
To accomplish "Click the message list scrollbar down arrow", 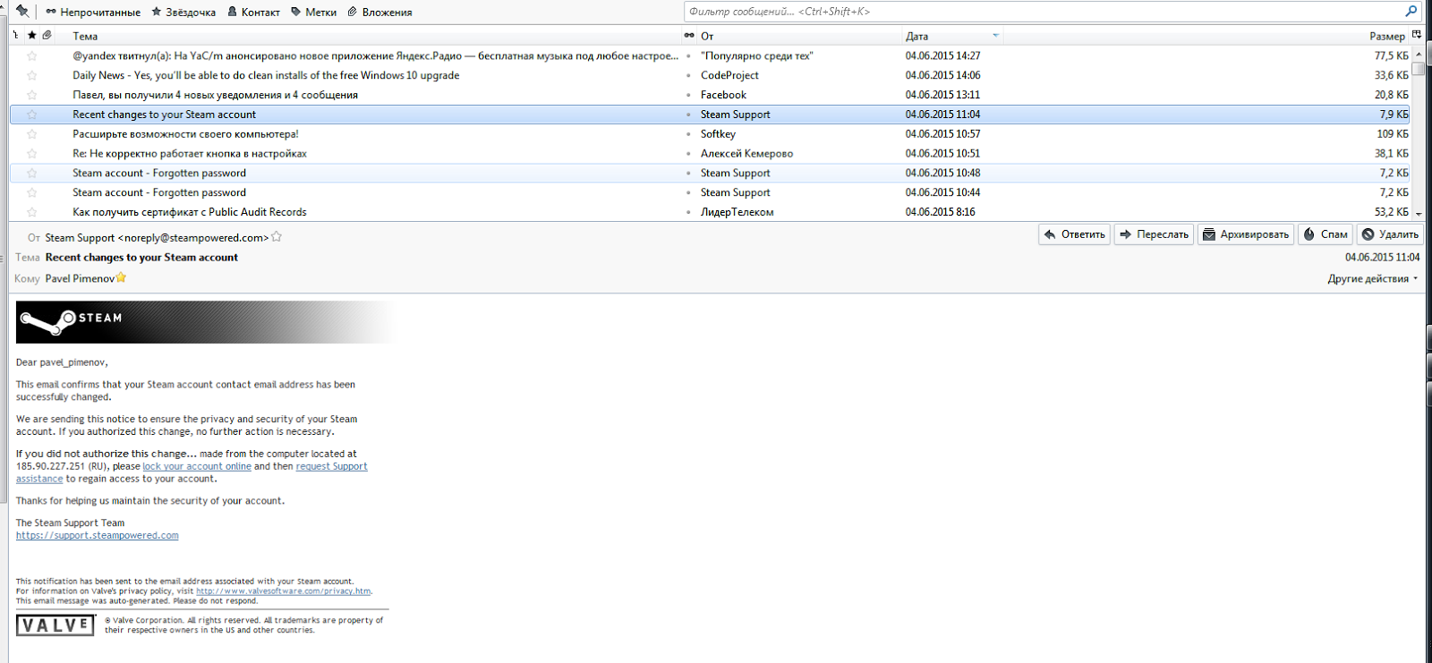I will (1419, 214).
